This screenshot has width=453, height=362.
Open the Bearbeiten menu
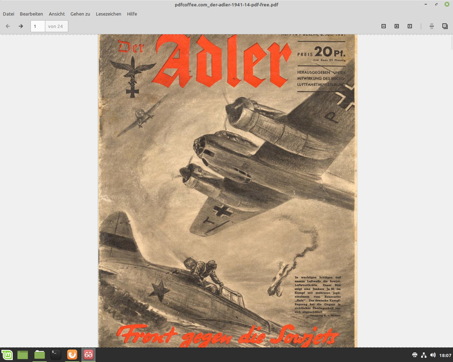(31, 14)
